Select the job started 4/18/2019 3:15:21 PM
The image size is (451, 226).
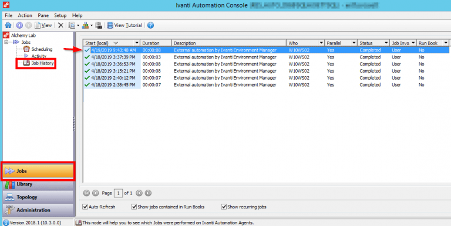[266, 71]
